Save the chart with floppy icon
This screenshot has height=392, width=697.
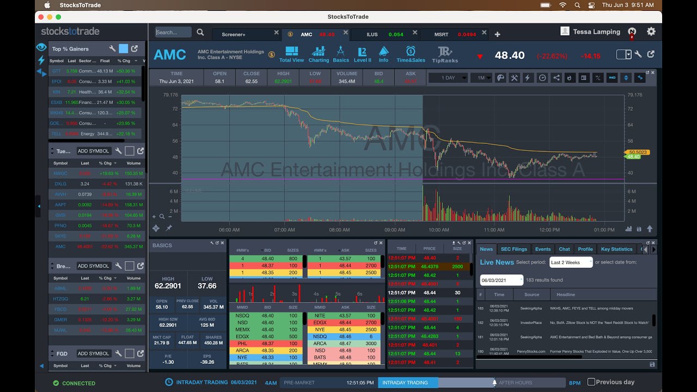pos(639,229)
